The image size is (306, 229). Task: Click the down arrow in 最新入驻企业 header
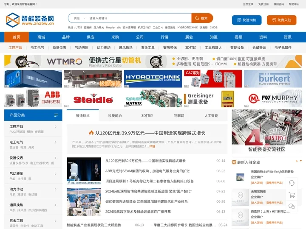[301, 161]
